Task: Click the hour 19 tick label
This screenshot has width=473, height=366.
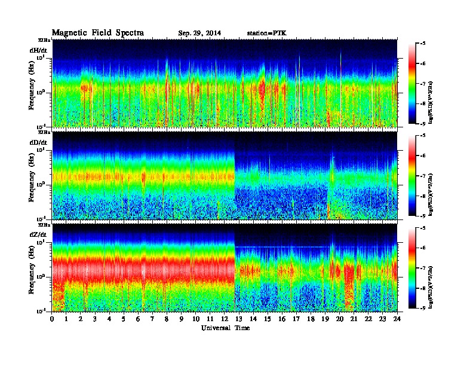Action: point(325,319)
